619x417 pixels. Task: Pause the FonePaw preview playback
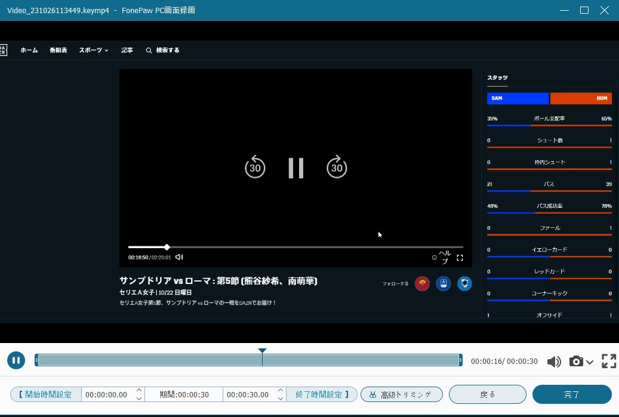point(16,360)
